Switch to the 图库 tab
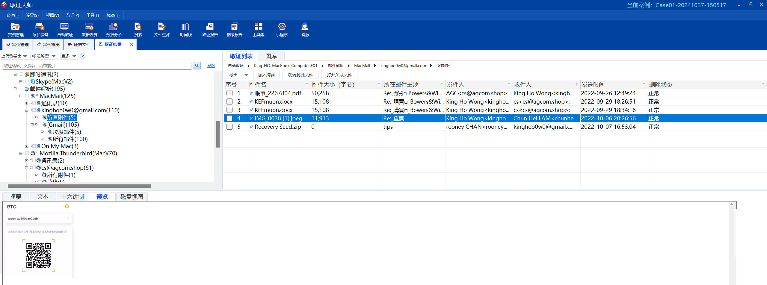This screenshot has height=285, width=767. tap(271, 56)
